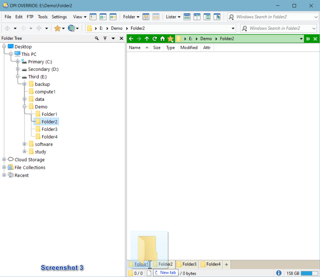
Task: Click the Refresh icon in file display bar
Action: (x=155, y=39)
